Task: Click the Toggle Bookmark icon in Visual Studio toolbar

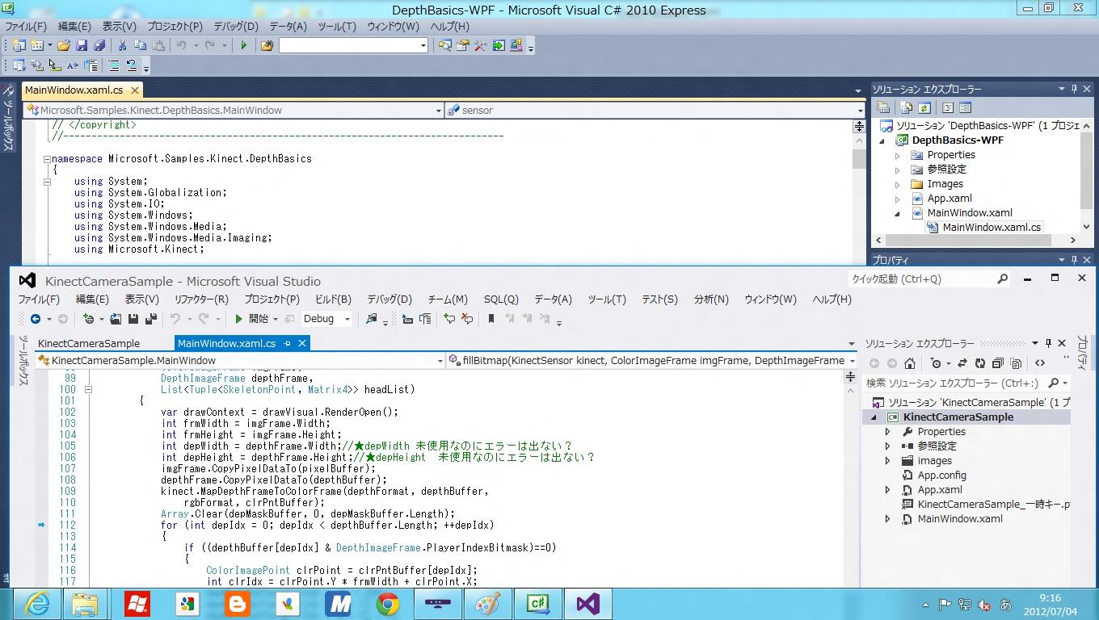Action: click(x=491, y=319)
